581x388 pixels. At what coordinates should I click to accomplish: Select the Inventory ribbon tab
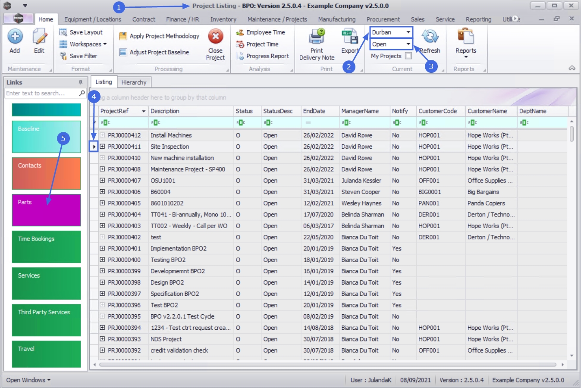223,19
